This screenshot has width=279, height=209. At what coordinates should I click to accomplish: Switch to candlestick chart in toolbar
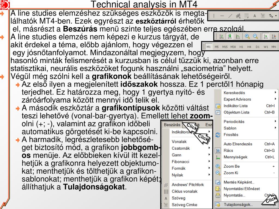(229, 37)
